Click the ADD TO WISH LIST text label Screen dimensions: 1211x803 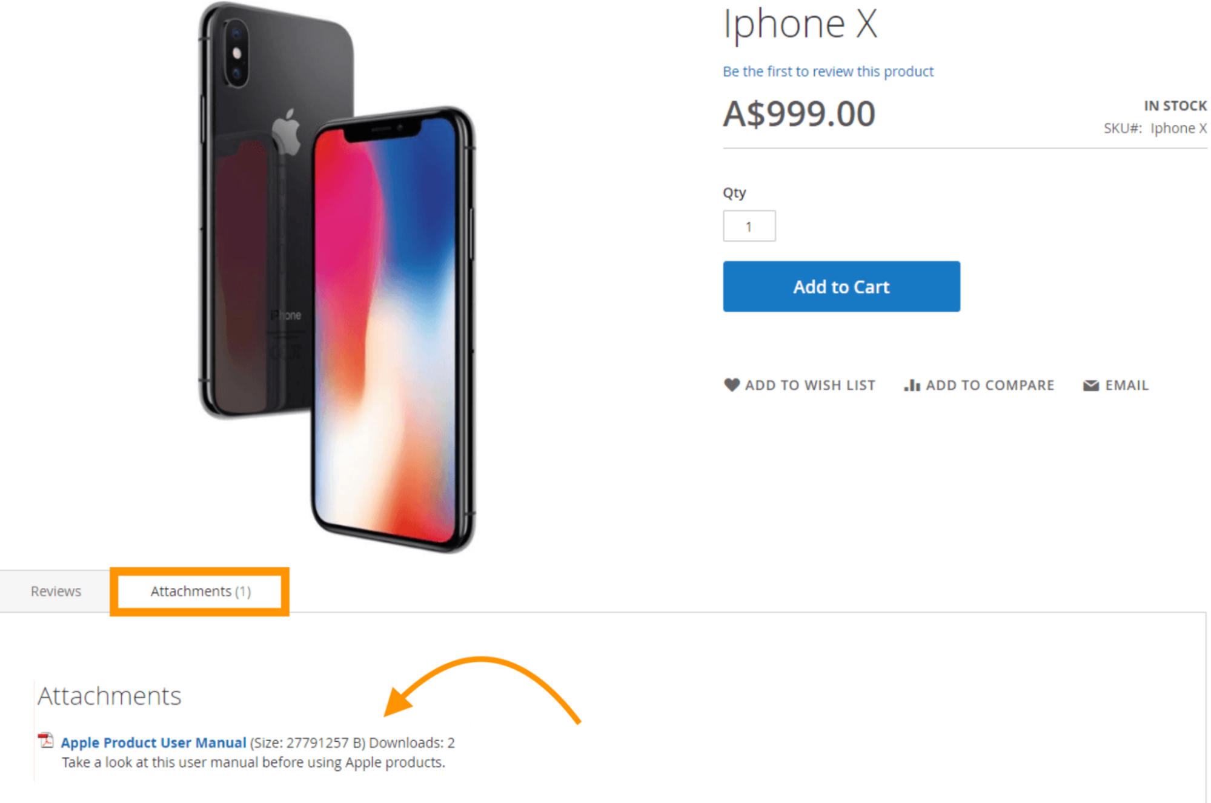810,385
